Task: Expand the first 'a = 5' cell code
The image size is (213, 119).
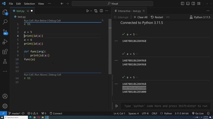Action: [137, 34]
